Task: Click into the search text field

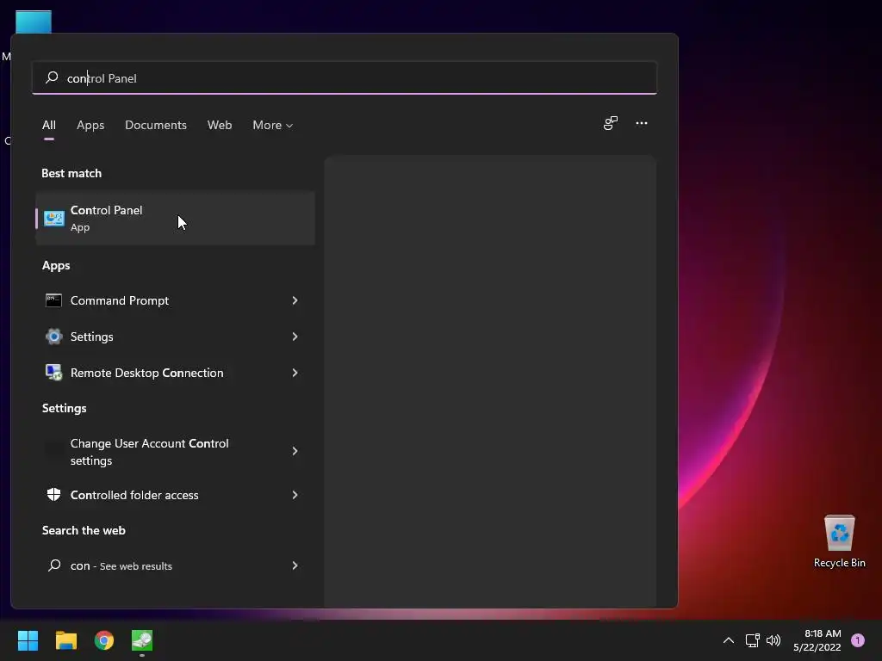Action: (x=345, y=77)
